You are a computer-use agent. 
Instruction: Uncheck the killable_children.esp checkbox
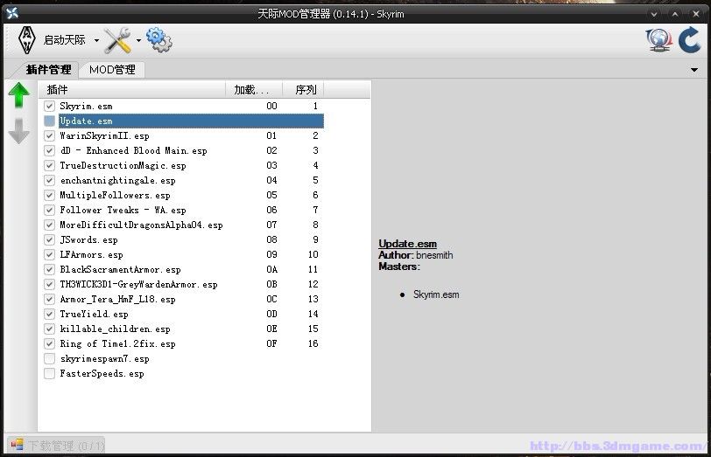(49, 329)
